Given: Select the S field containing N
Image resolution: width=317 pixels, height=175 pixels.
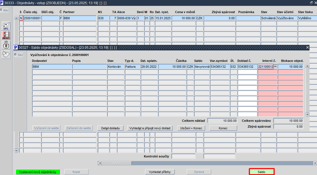Looking at the screenshot, I should tap(21, 18).
